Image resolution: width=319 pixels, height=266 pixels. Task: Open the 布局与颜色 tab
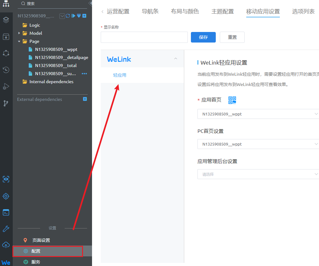(185, 11)
